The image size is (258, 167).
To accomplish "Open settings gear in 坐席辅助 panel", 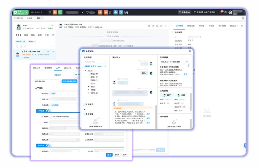I will coord(189,51).
